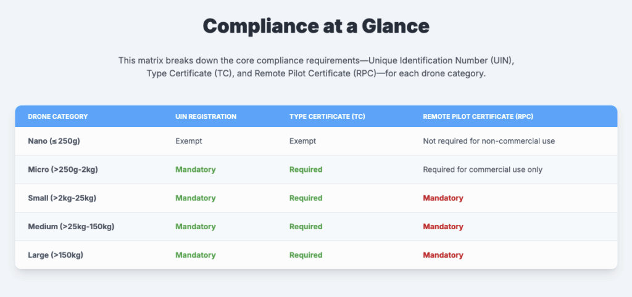Image resolution: width=632 pixels, height=297 pixels.
Task: Click green 'Mandatory' in the Micro row
Action: [196, 169]
